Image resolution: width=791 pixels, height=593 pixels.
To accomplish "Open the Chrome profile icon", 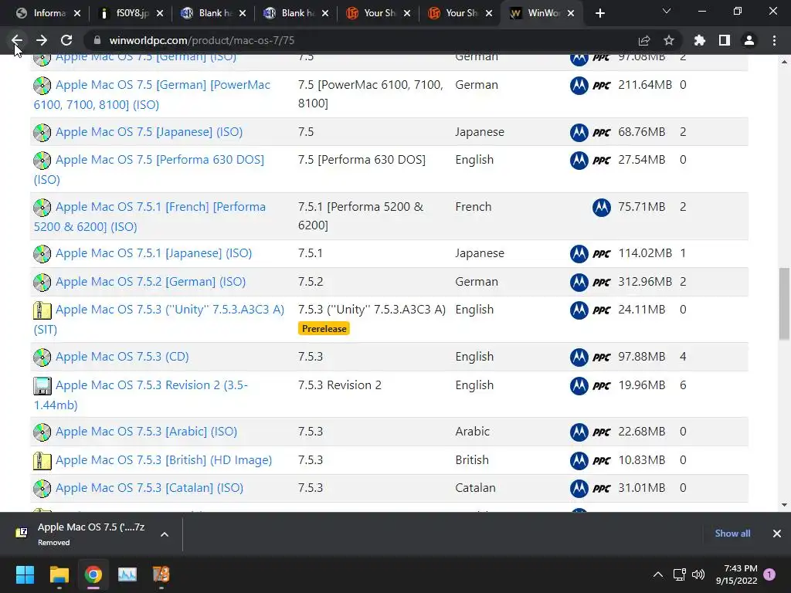I will (x=749, y=40).
